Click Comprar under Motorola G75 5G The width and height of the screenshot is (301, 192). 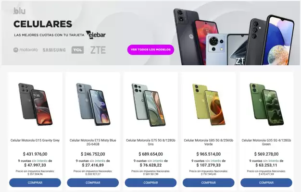tap(150, 182)
